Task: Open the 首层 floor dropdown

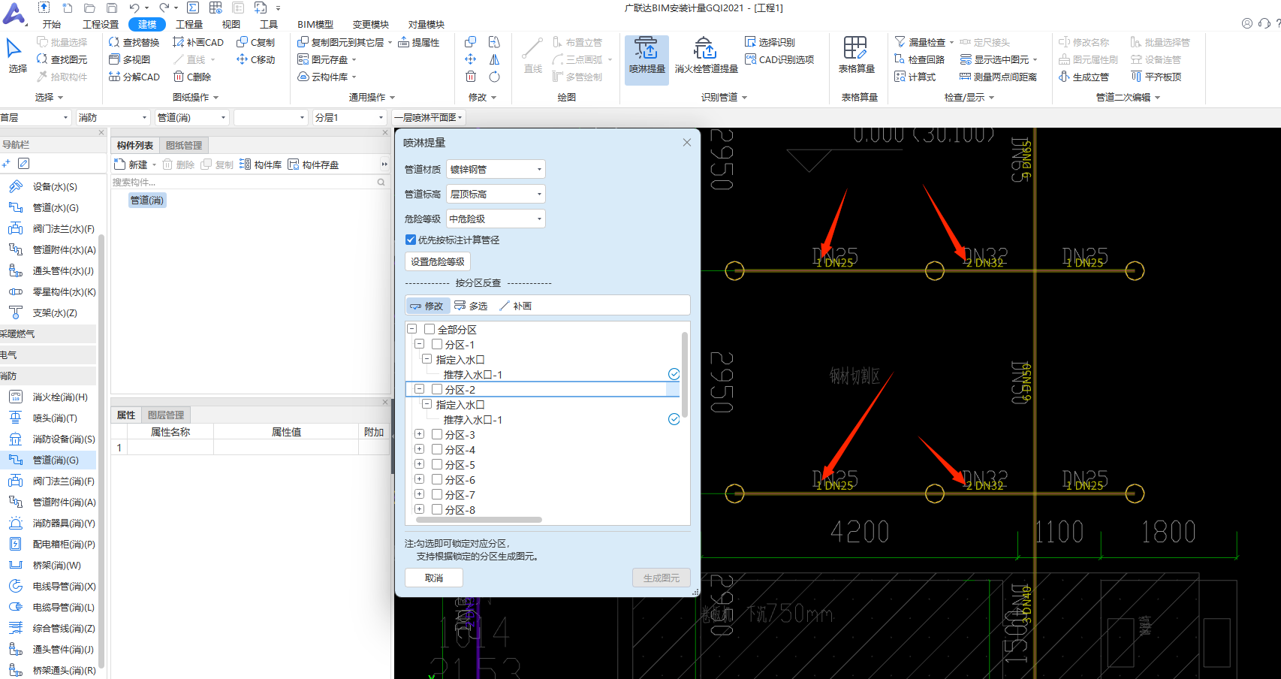Action: click(35, 117)
